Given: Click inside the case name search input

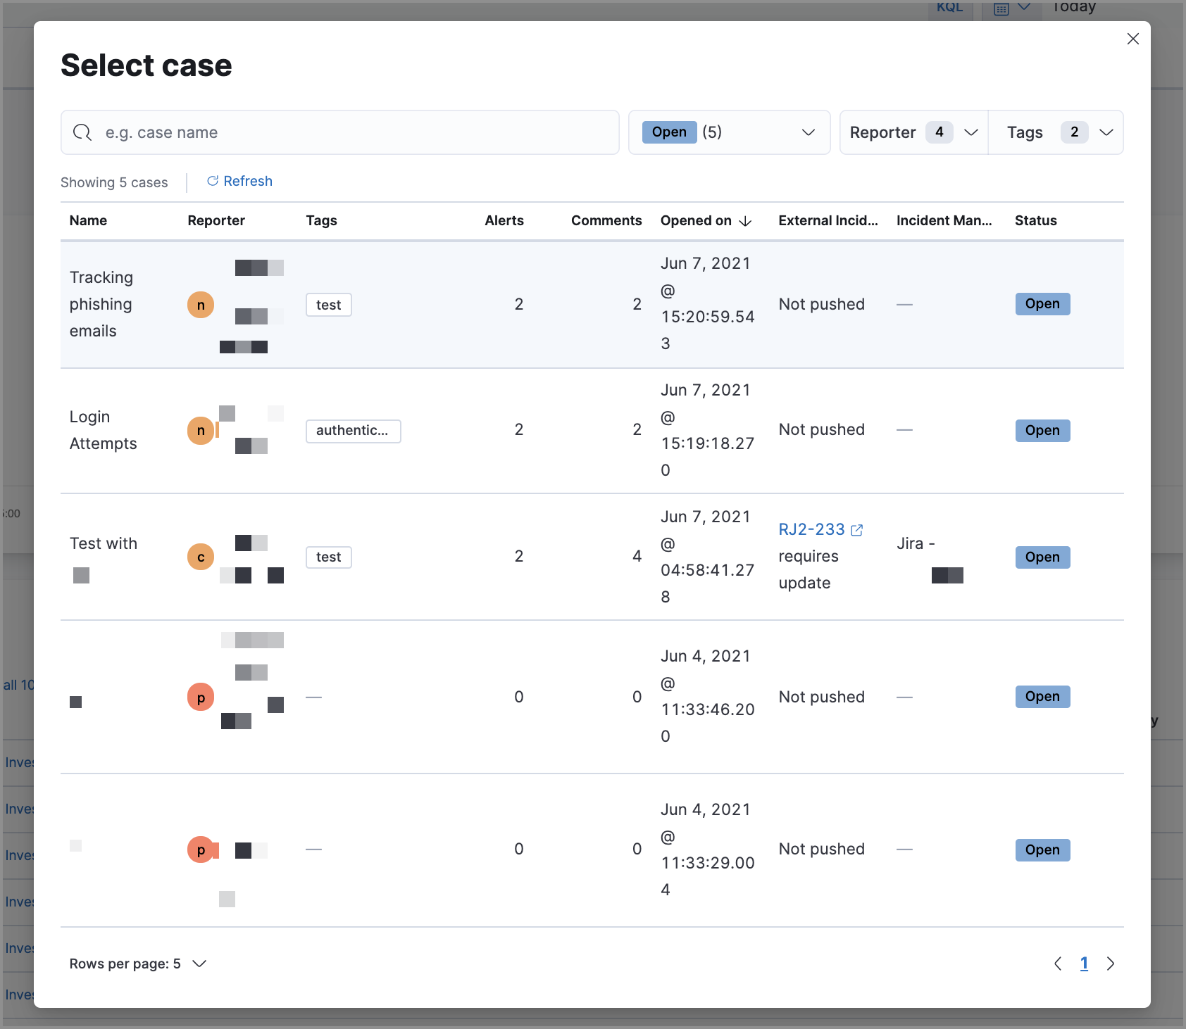Looking at the screenshot, I should click(338, 132).
